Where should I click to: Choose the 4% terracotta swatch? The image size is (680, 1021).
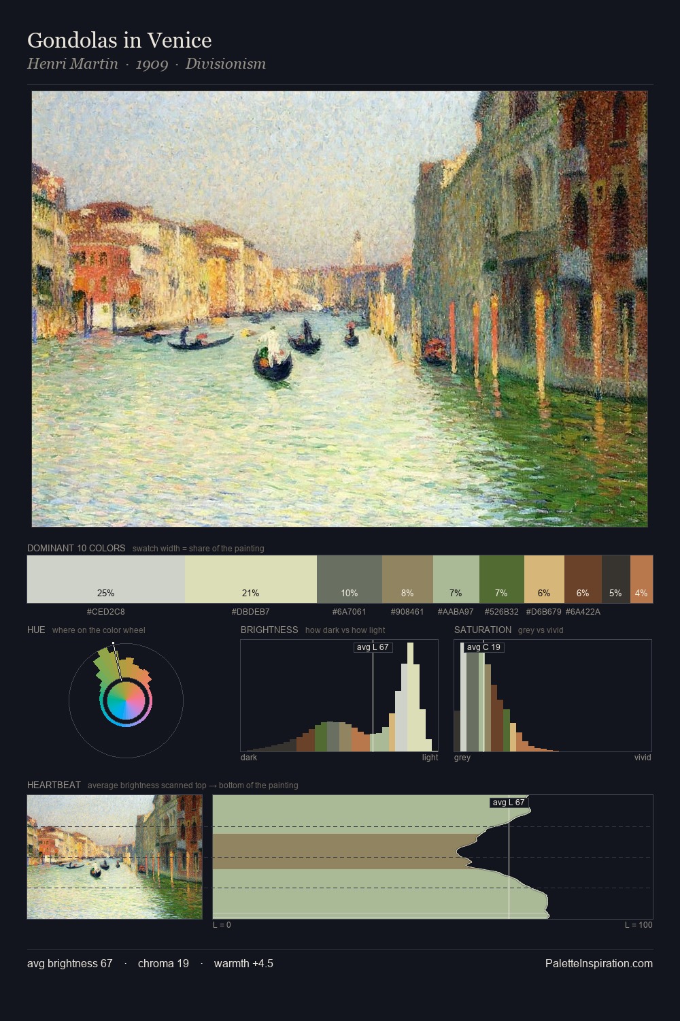tap(641, 579)
